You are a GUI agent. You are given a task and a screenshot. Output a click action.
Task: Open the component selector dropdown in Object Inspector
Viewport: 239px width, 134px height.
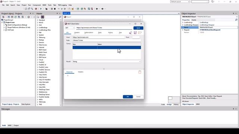tap(236, 17)
